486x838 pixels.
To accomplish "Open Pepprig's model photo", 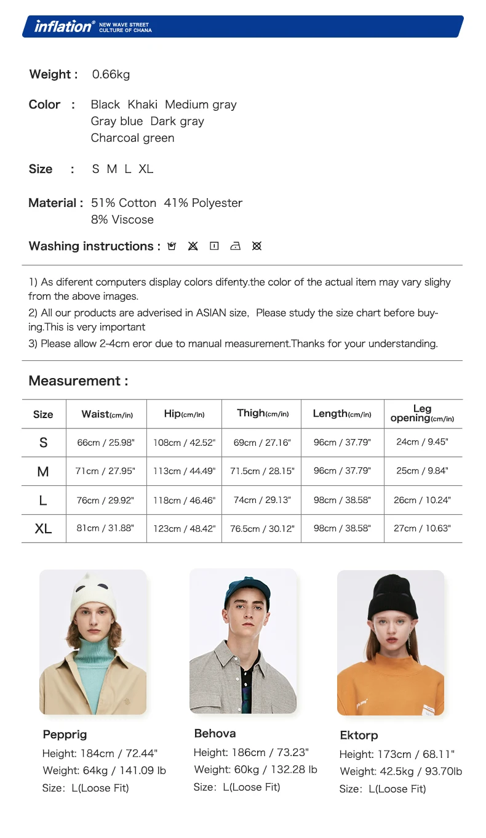I will point(93,642).
